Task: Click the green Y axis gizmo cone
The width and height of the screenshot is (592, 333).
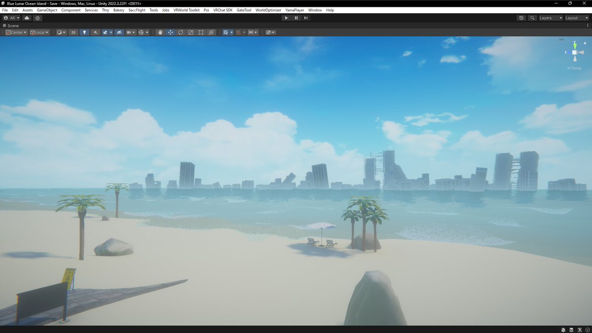Action: (575, 45)
